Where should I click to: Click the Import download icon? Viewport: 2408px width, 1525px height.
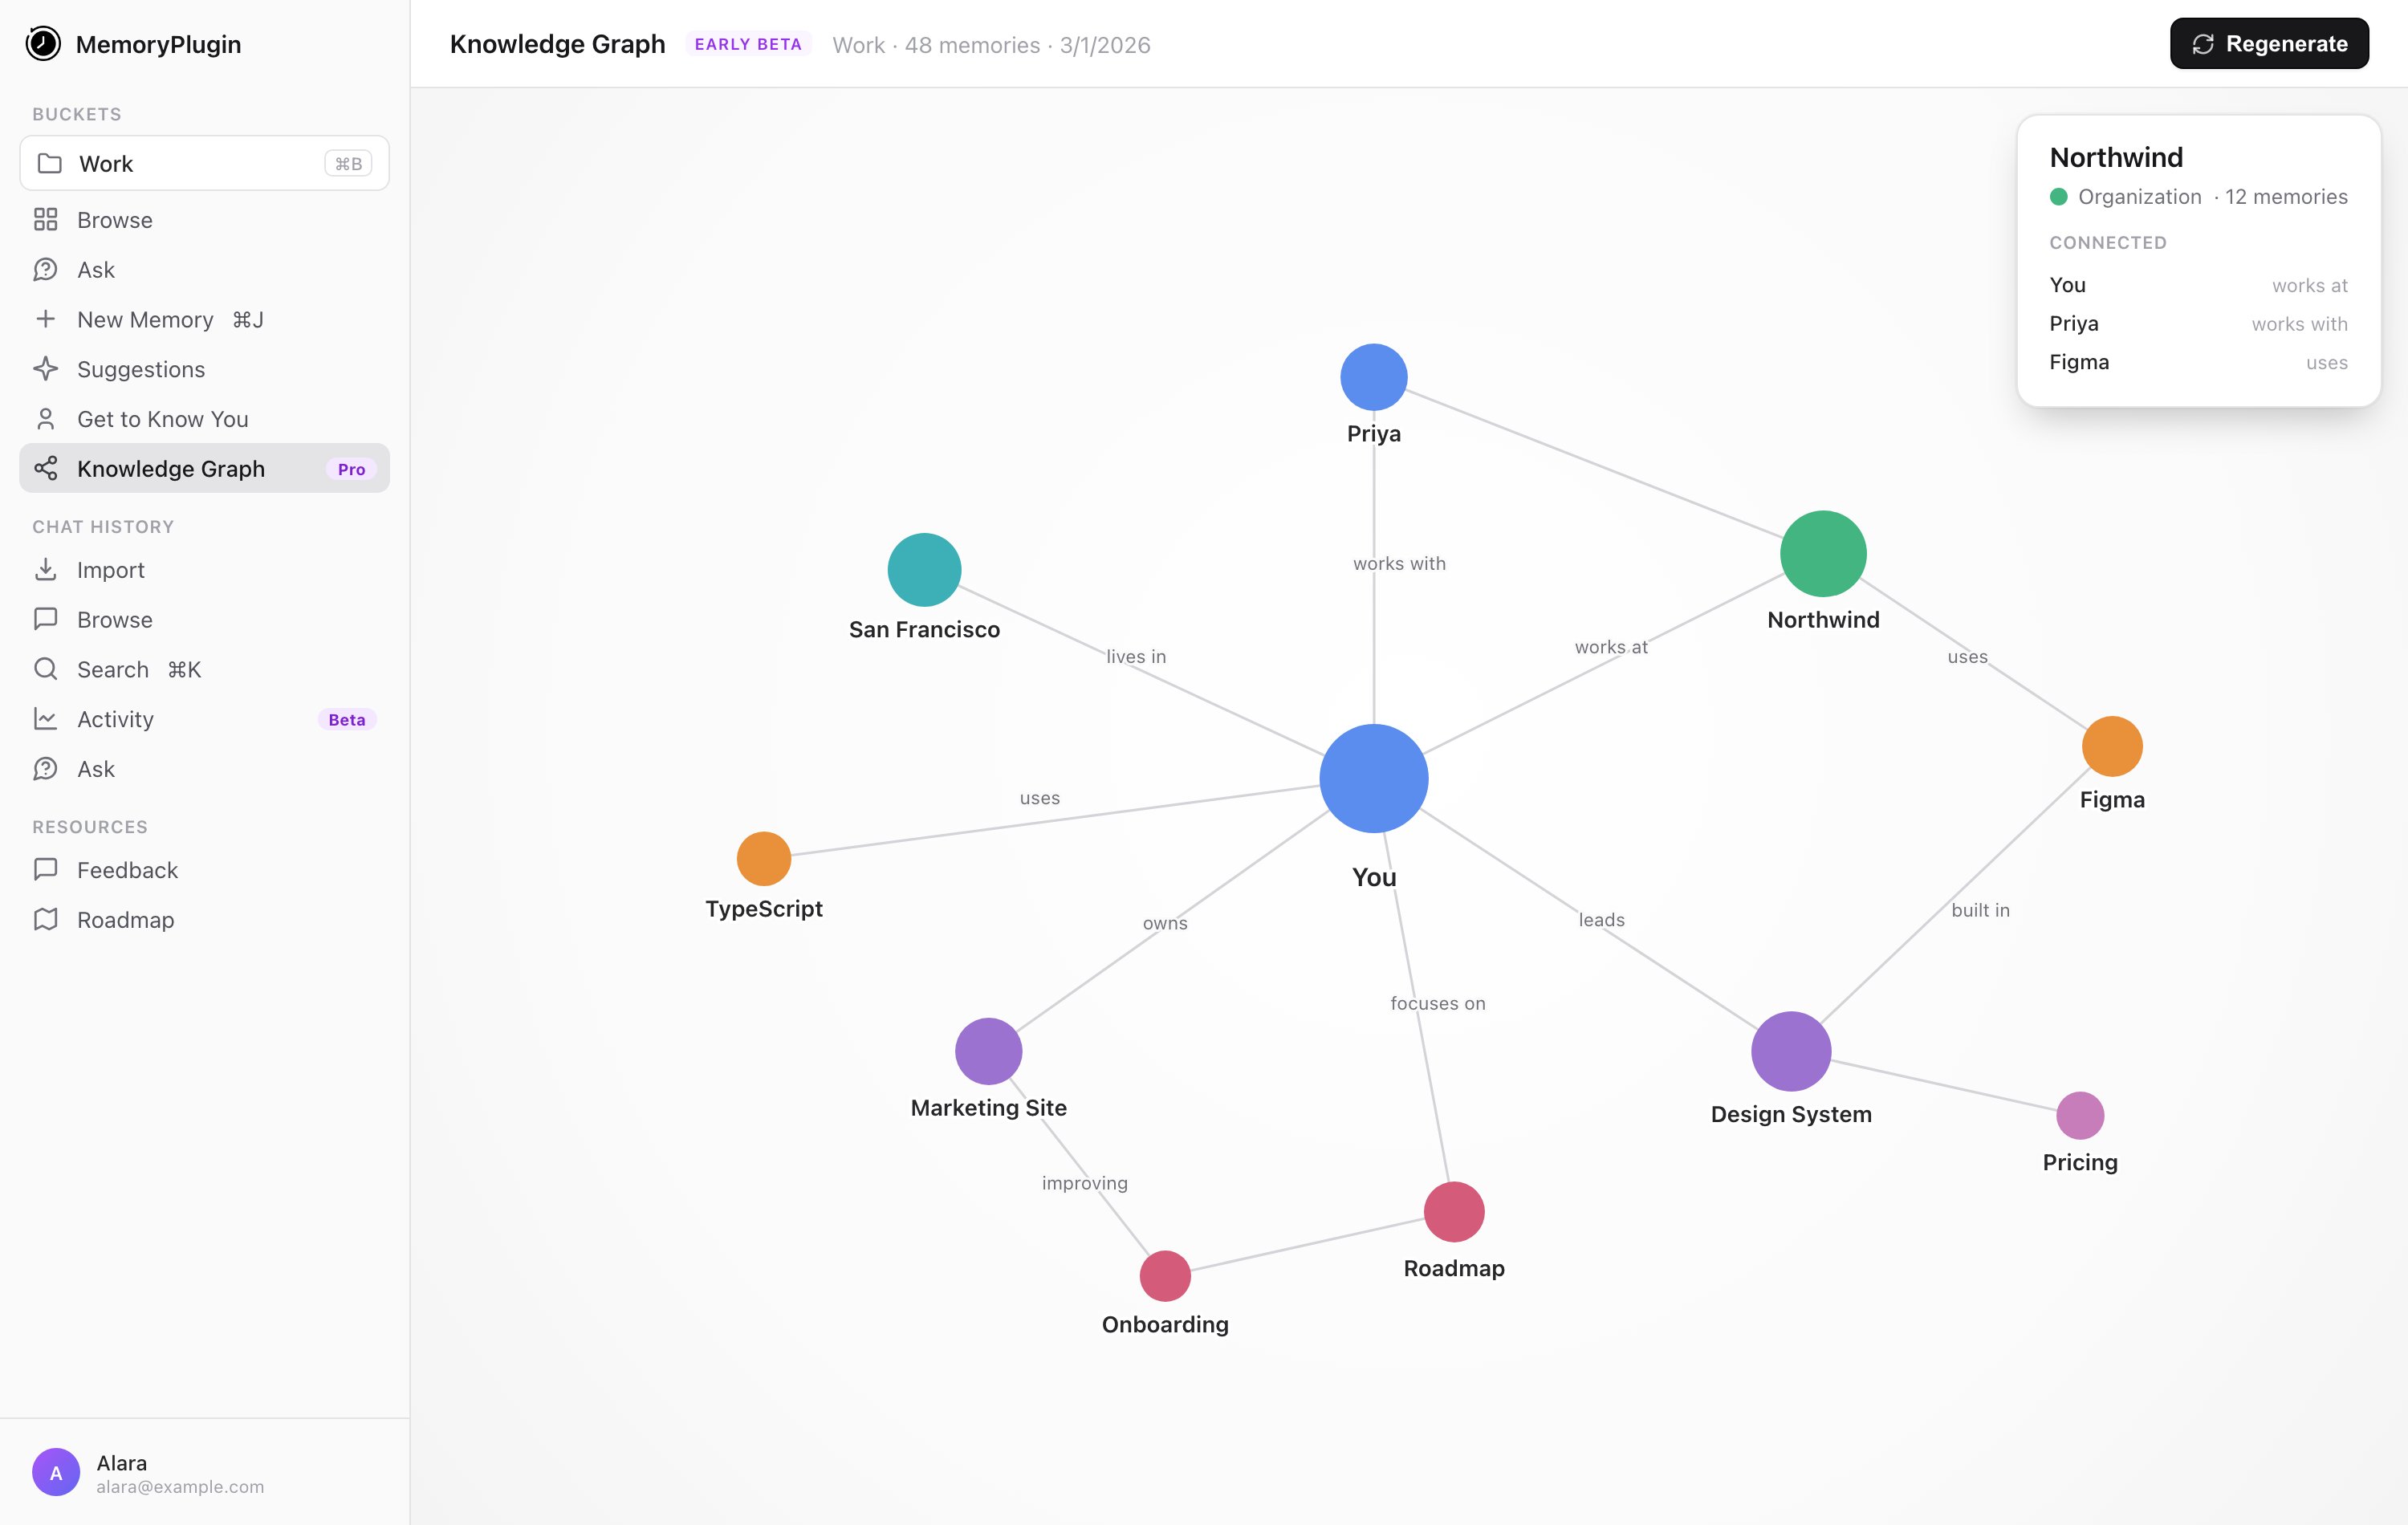point(46,570)
